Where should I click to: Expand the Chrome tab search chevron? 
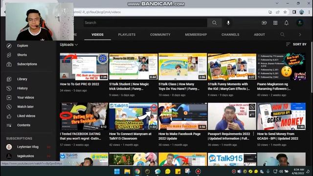tap(277, 3)
